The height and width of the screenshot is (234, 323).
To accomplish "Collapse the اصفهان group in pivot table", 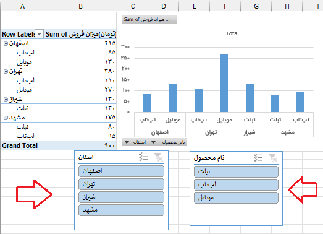I will point(6,43).
